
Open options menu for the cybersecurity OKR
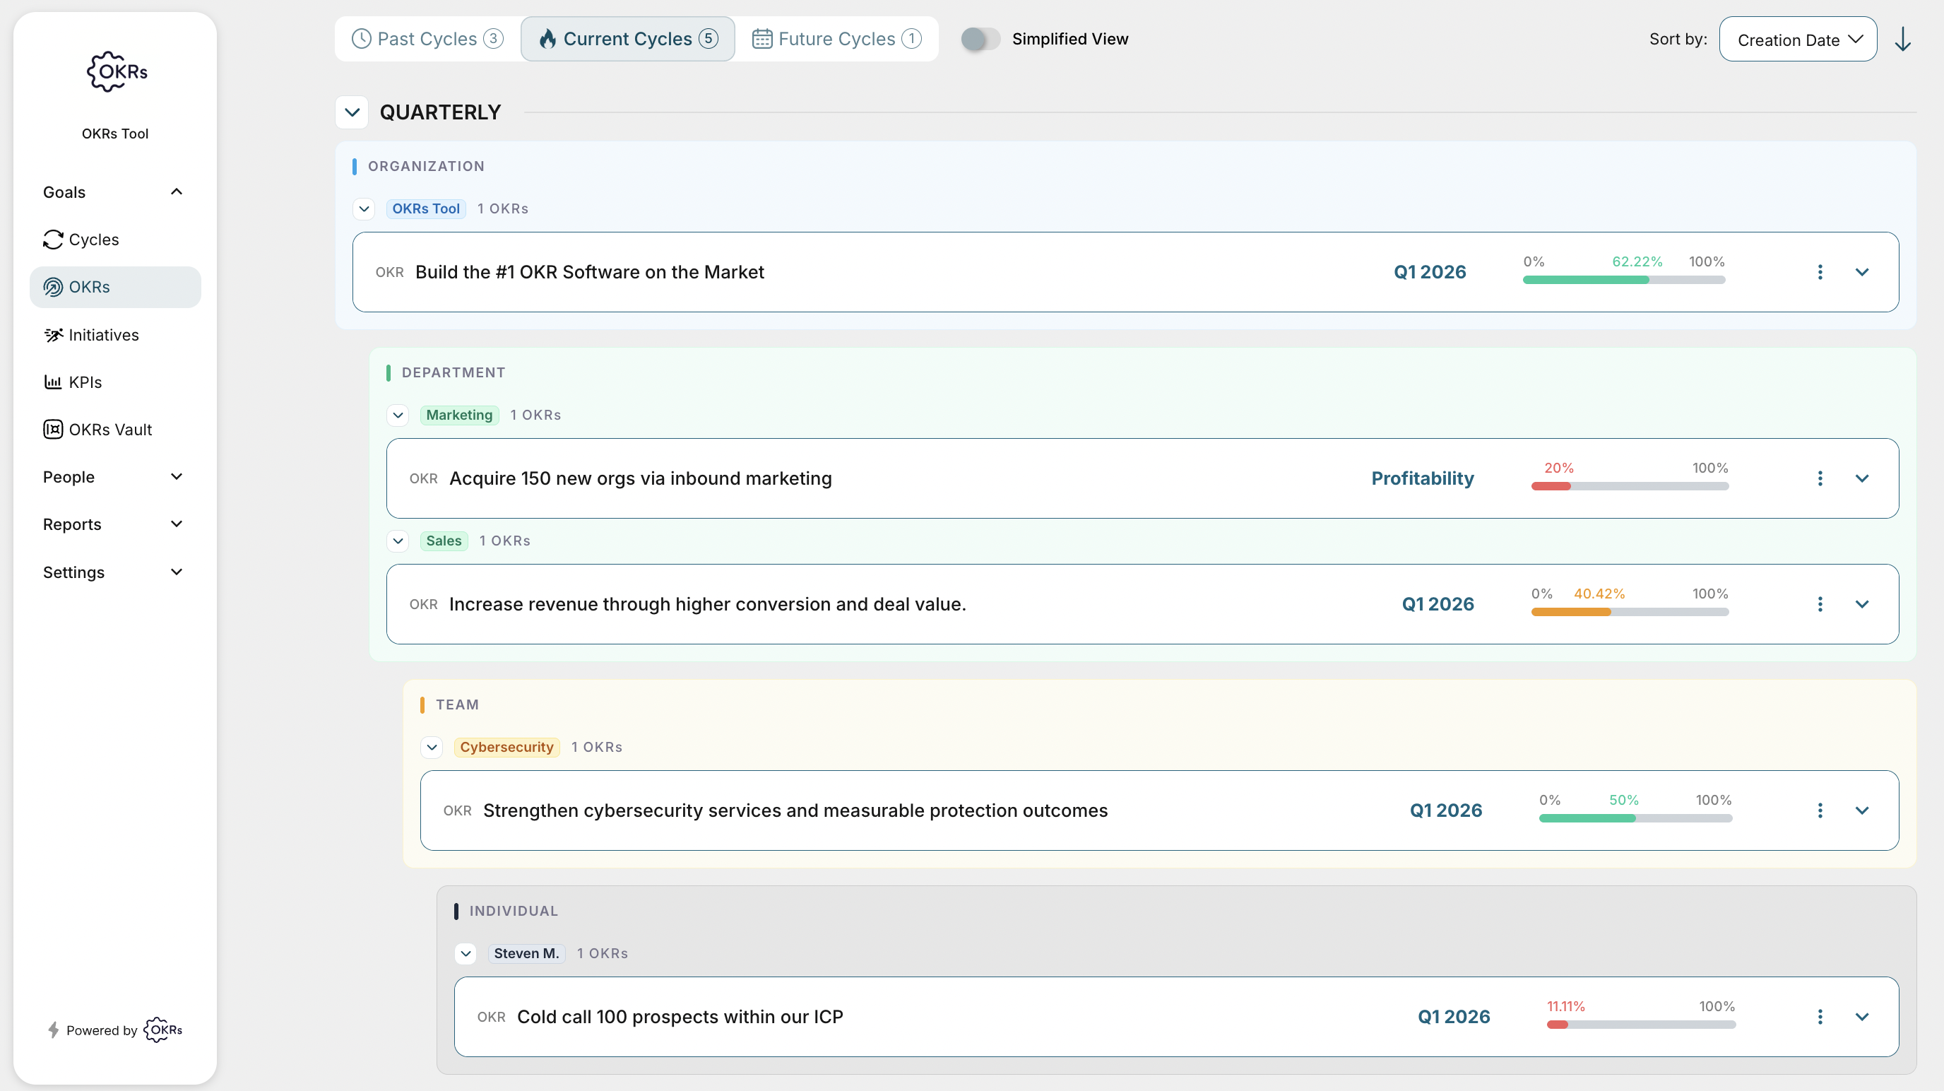[1820, 810]
